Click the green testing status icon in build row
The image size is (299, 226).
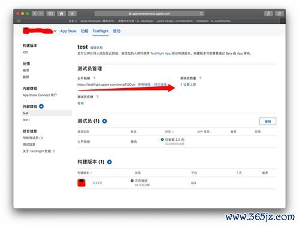132,180
